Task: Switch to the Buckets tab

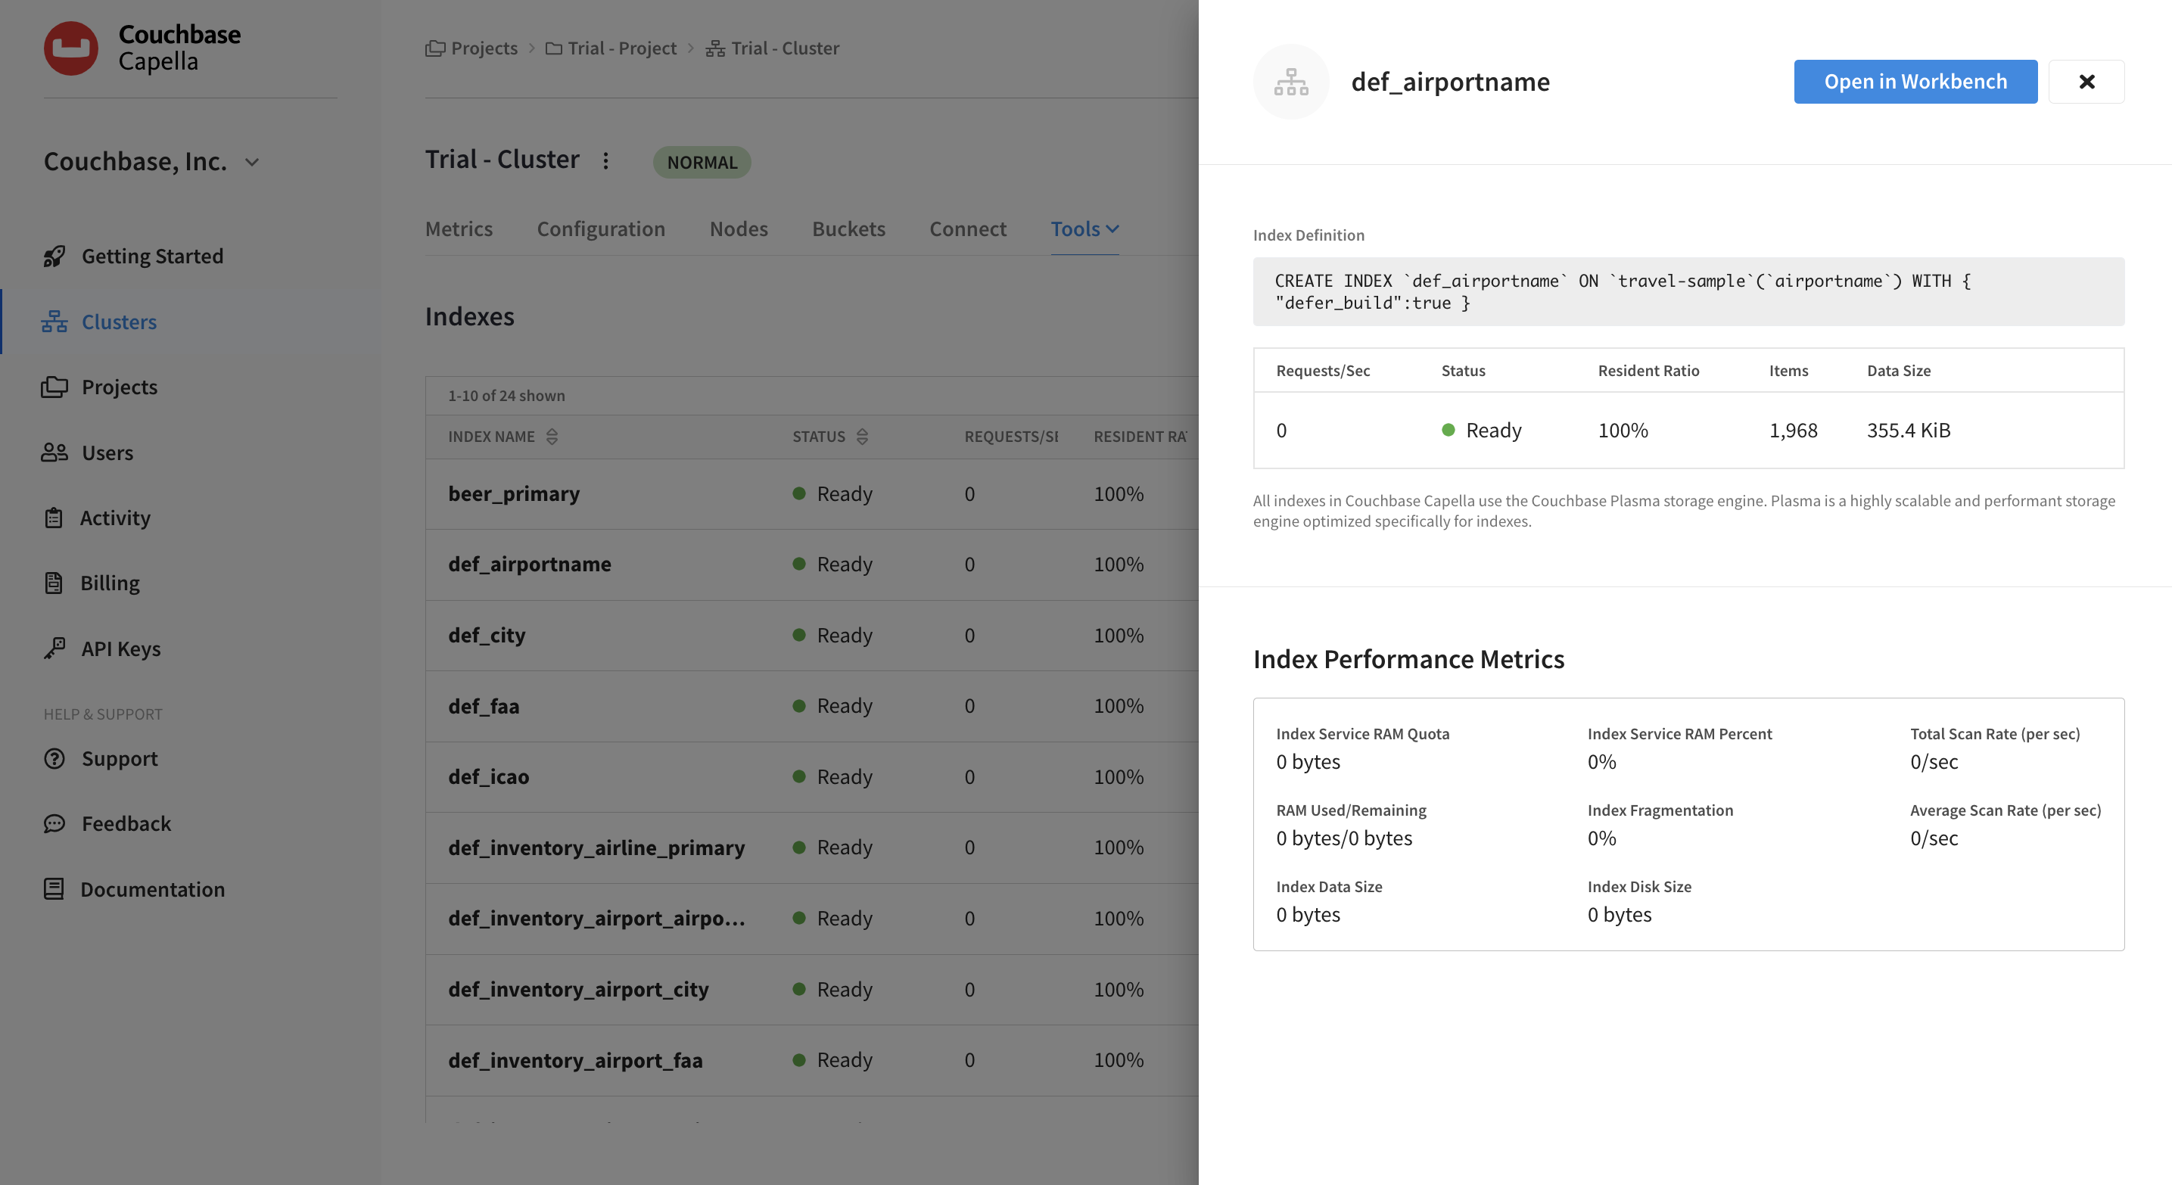Action: [x=848, y=229]
